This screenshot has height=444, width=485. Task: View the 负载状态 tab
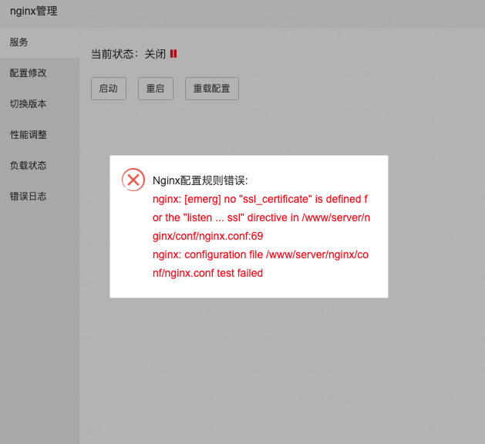point(39,166)
